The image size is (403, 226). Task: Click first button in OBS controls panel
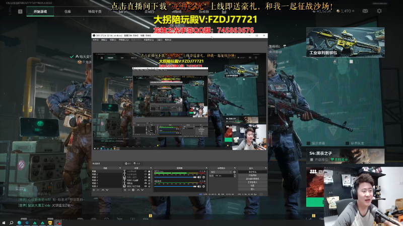click(x=252, y=172)
